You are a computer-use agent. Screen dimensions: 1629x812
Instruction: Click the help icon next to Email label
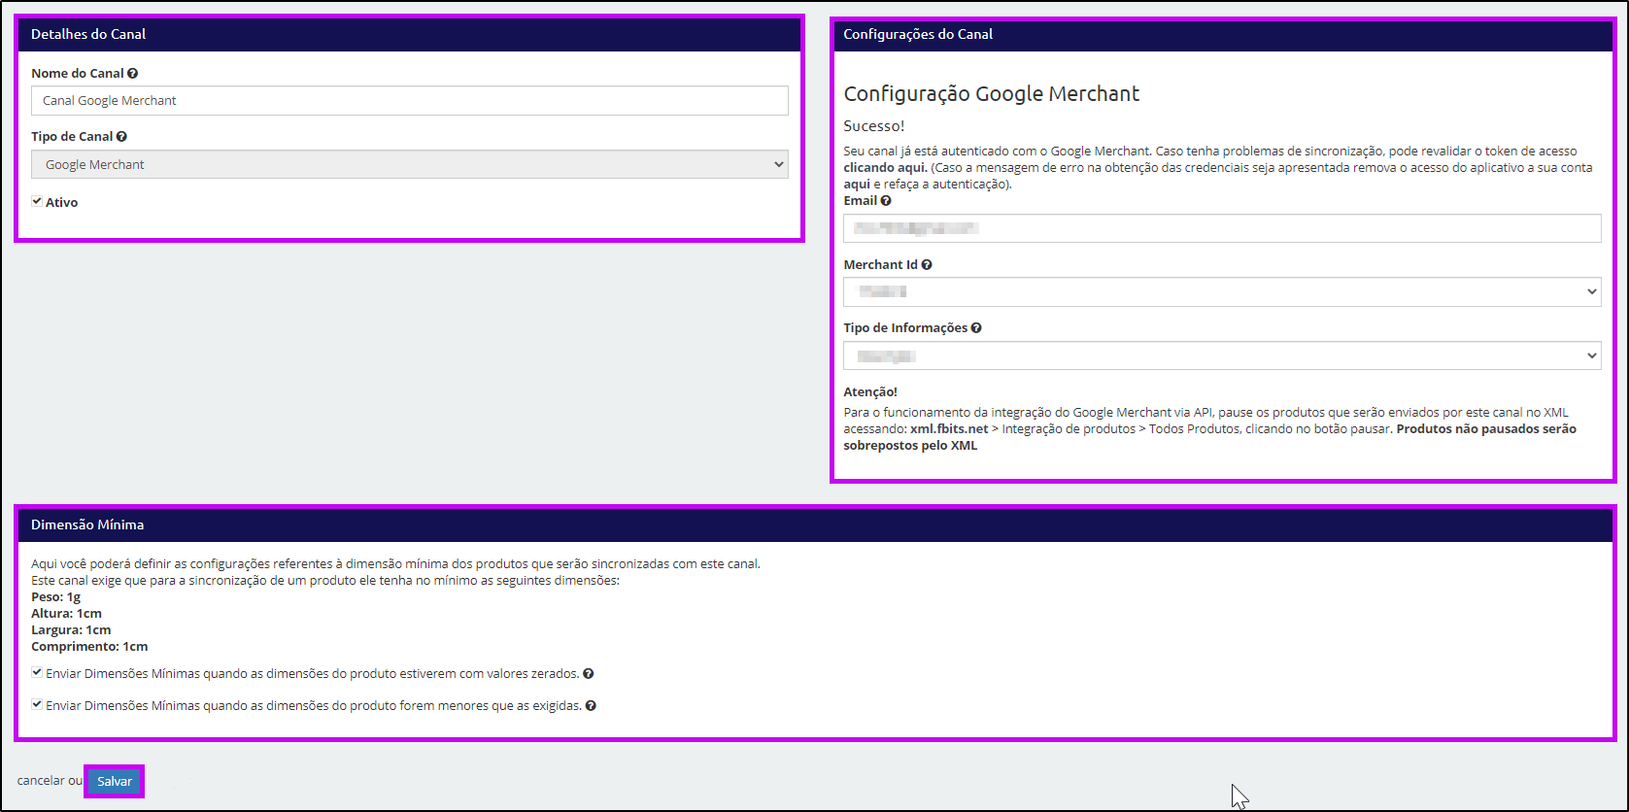[886, 201]
